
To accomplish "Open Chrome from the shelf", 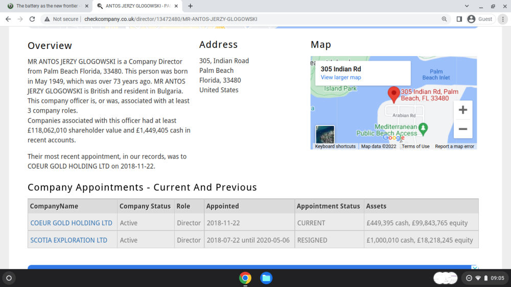I will pos(245,278).
